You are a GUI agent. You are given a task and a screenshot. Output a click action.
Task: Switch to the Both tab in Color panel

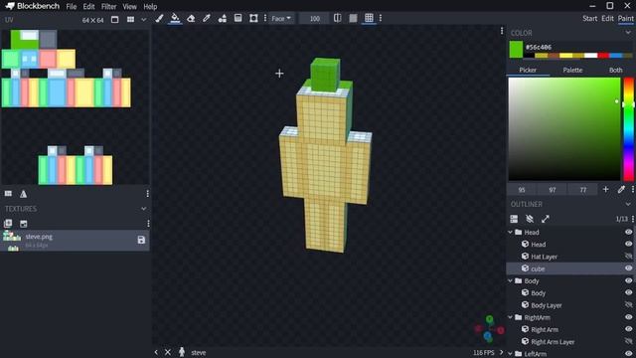(x=615, y=71)
